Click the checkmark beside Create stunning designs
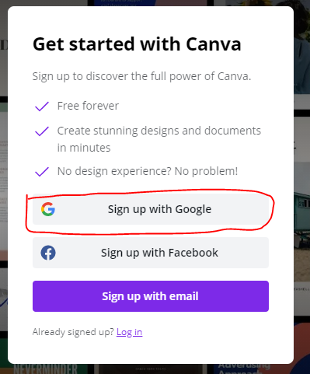The height and width of the screenshot is (374, 310). click(x=42, y=131)
